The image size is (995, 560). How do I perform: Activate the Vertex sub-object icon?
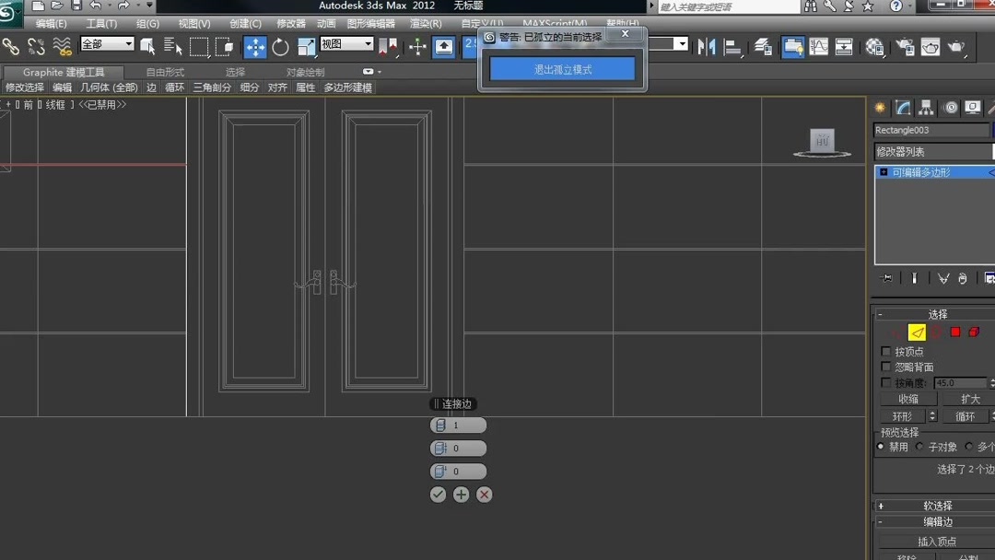point(892,332)
